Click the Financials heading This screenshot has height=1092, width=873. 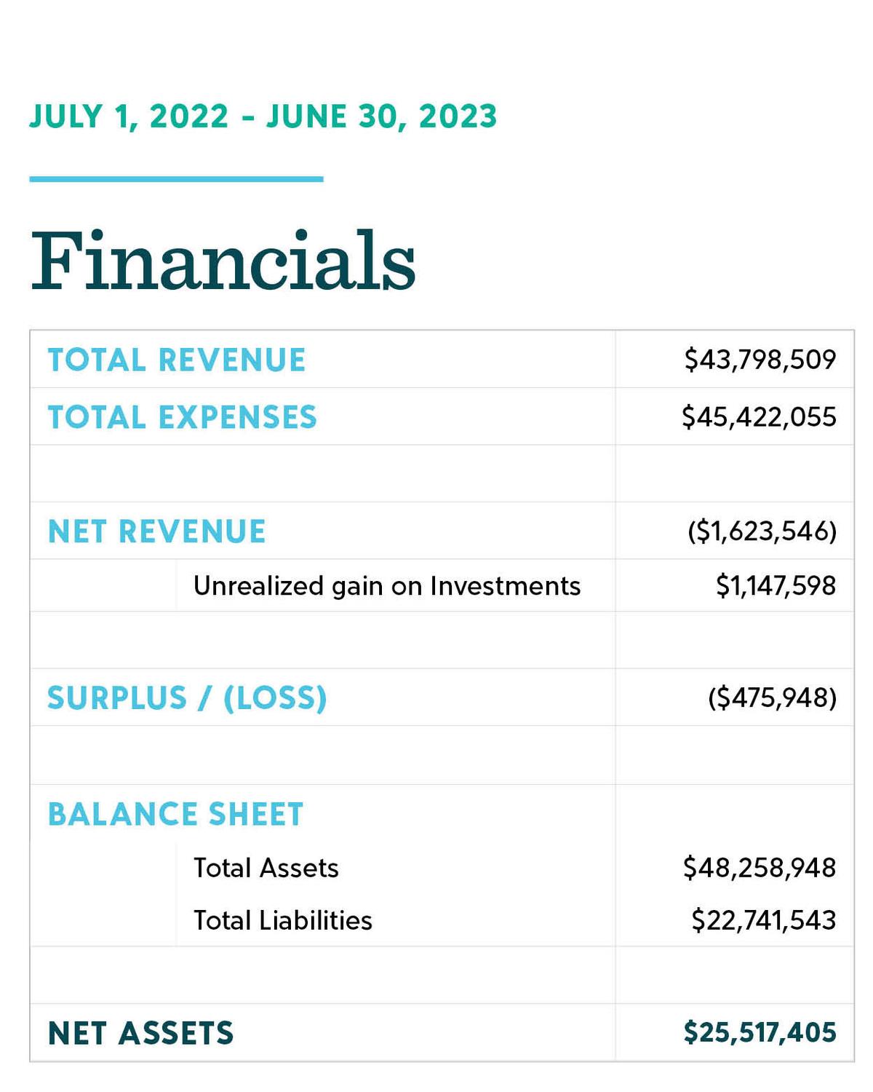click(x=223, y=260)
